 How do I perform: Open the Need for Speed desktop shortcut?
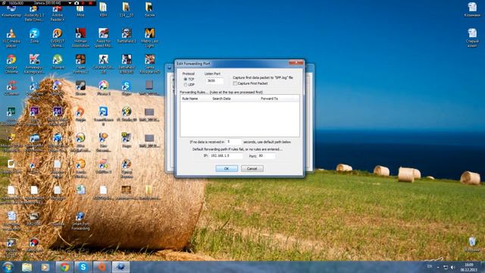(103, 38)
